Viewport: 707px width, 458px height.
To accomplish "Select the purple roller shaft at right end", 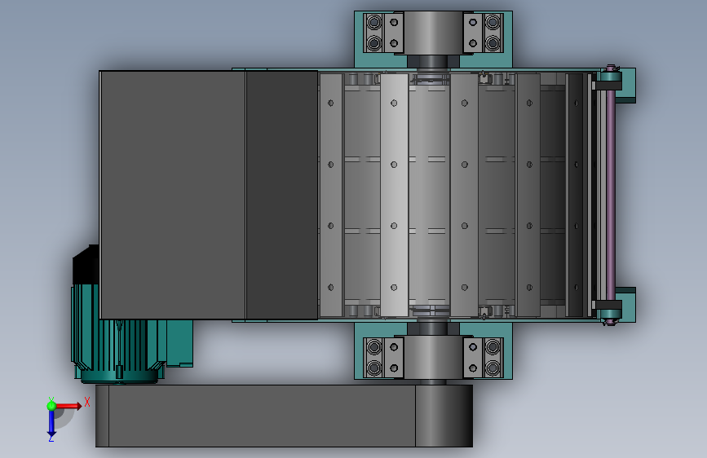I will click(x=611, y=195).
